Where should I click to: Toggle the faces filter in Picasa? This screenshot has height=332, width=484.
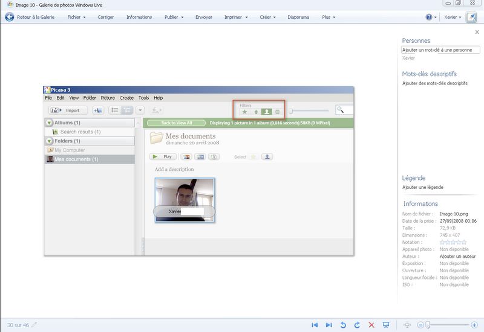[267, 112]
